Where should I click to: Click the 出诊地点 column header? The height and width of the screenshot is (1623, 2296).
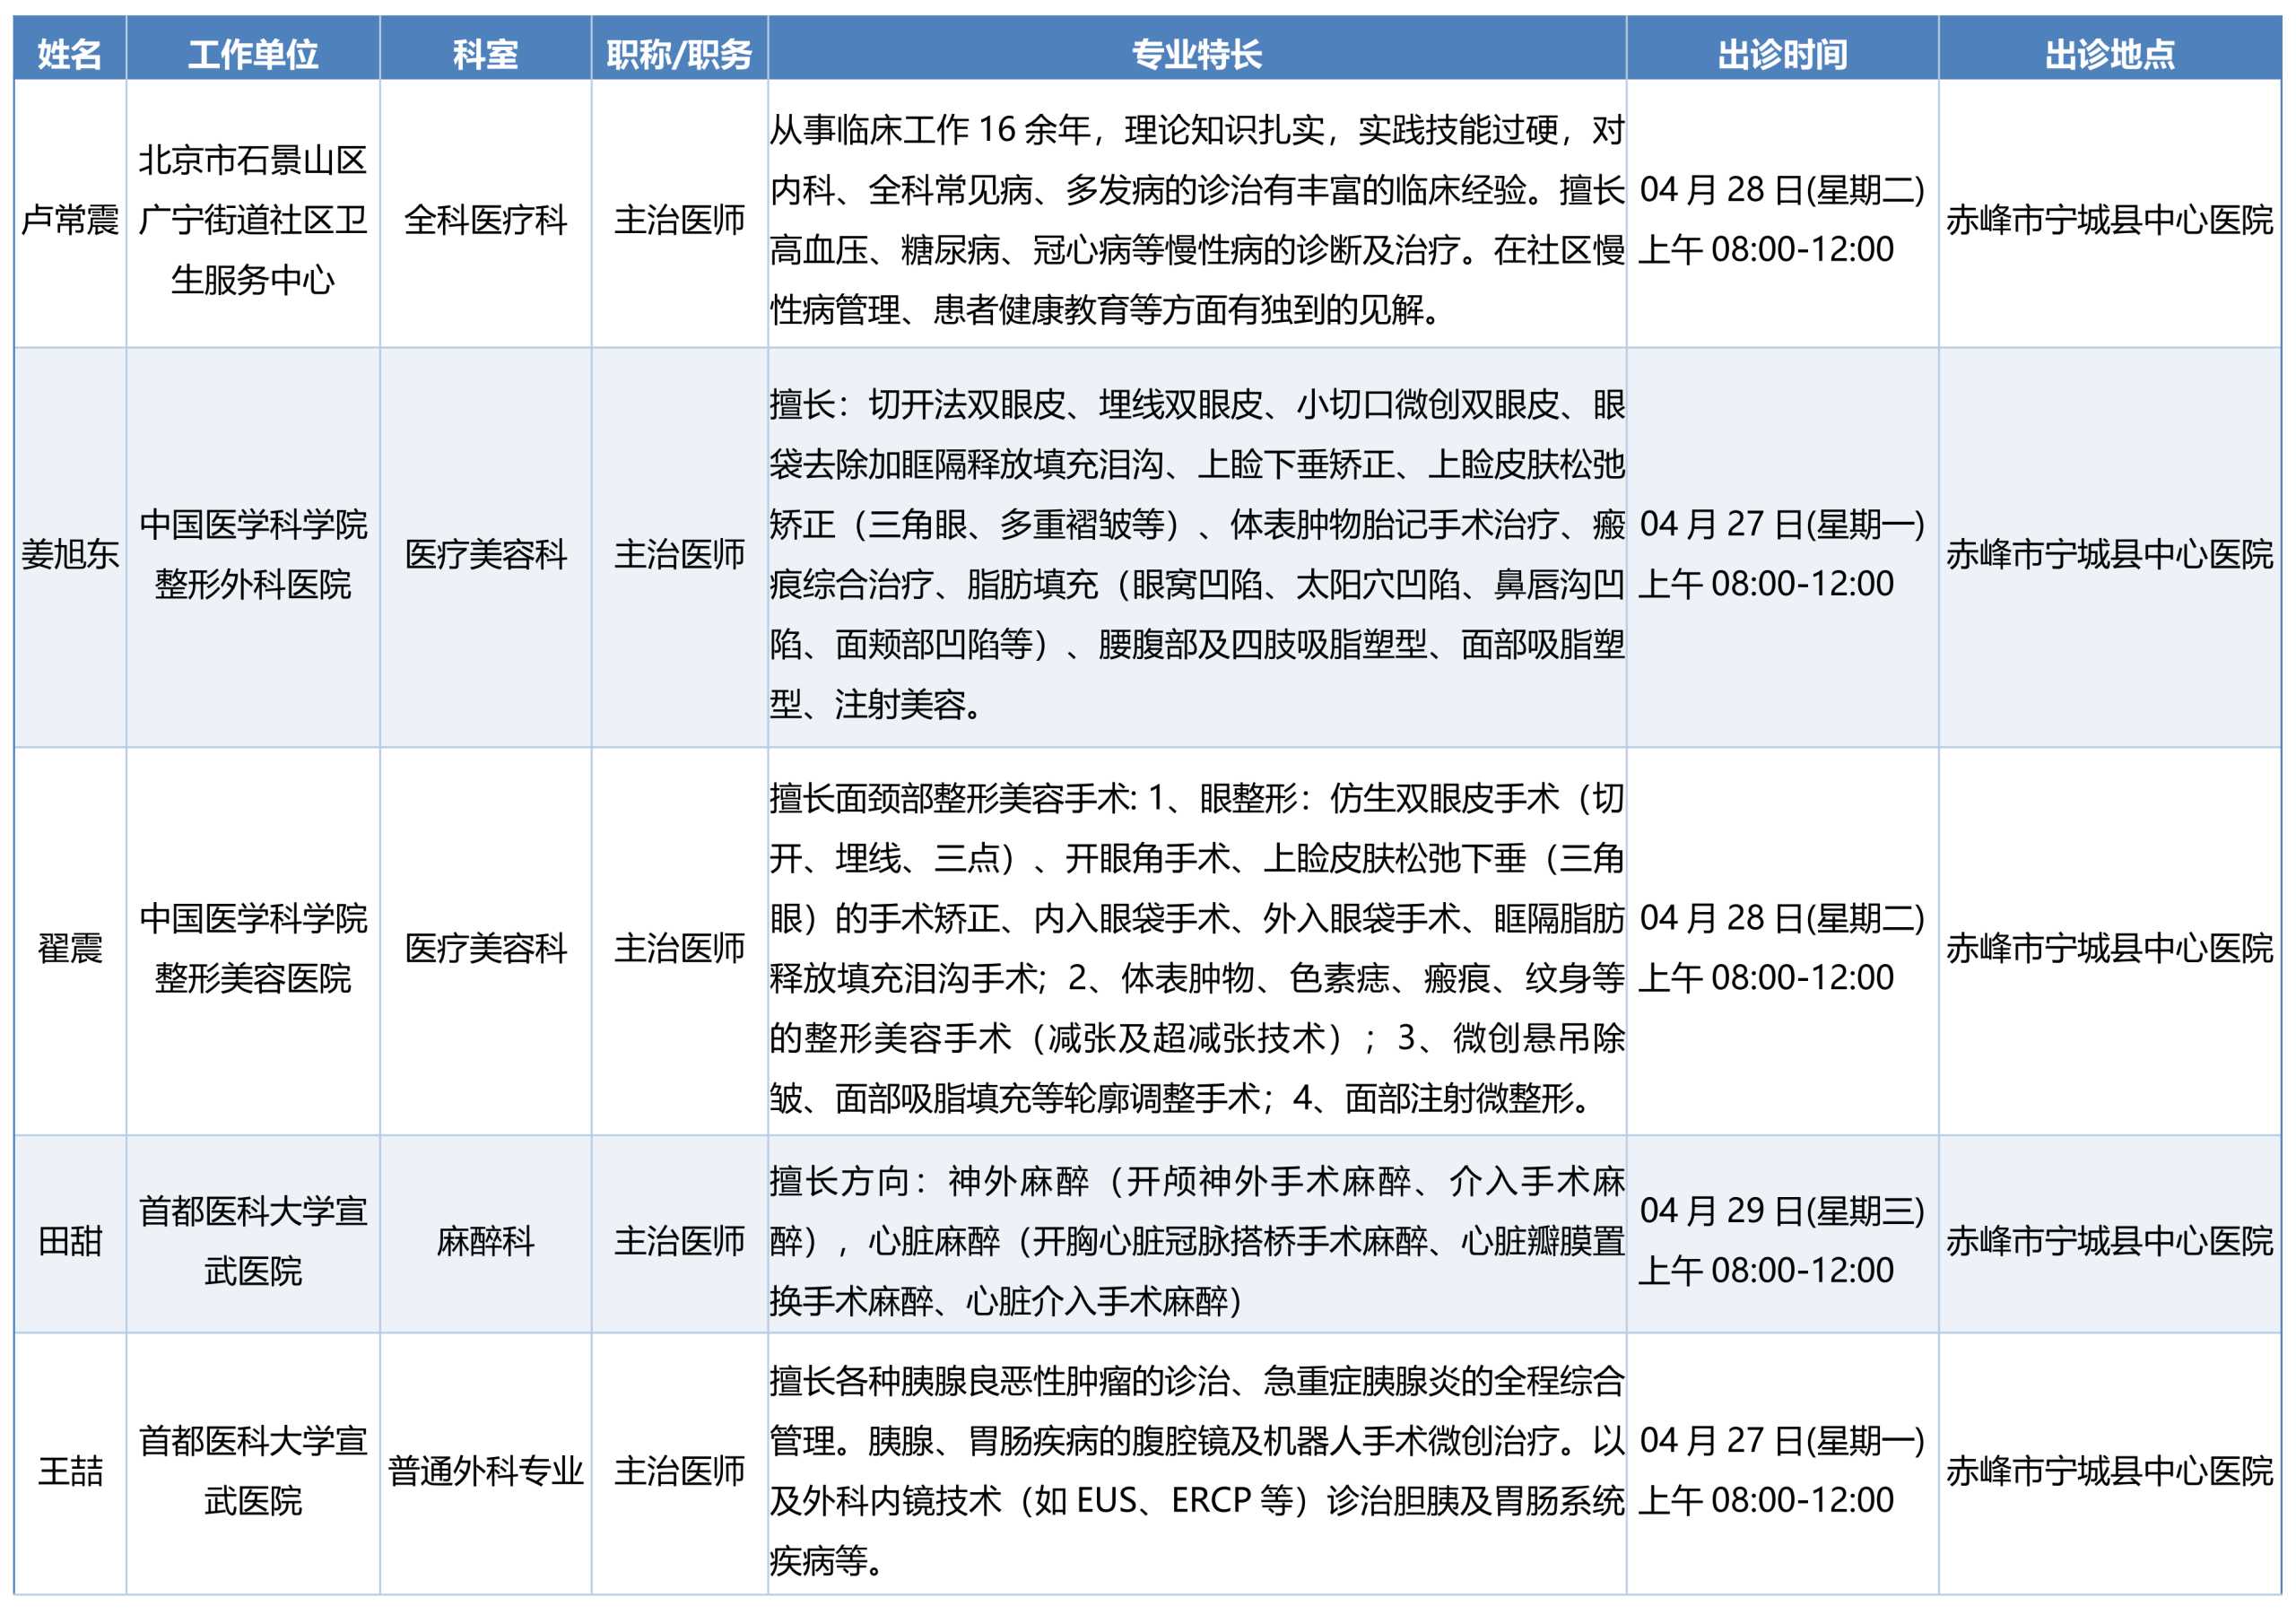(x=2109, y=53)
